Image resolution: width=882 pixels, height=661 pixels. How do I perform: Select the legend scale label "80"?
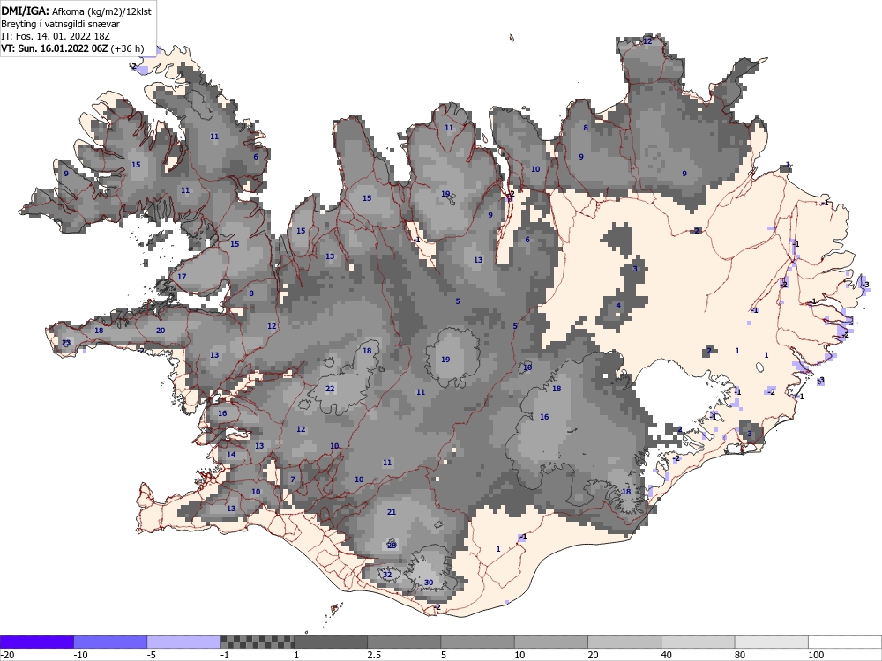coord(740,655)
